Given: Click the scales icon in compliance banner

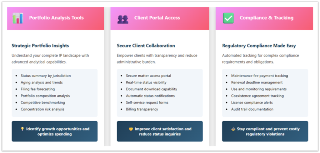Looking at the screenshot, I should (x=233, y=129).
